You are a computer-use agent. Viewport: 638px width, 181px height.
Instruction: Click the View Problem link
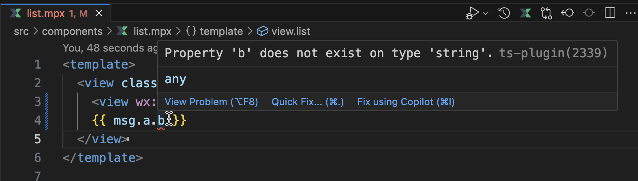tap(211, 102)
